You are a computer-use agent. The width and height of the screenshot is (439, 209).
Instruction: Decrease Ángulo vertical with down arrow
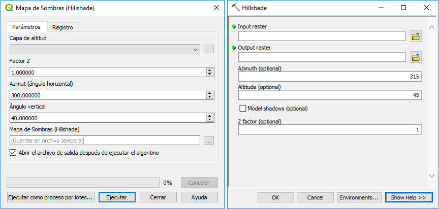point(209,120)
